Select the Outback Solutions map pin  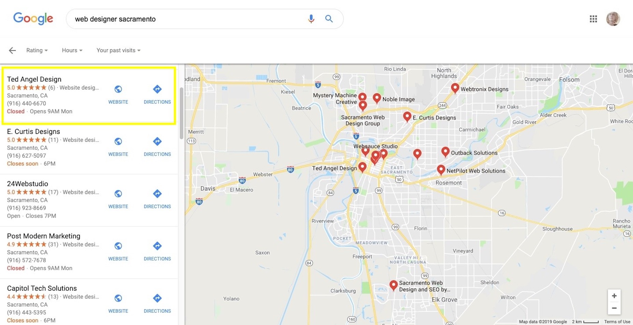(x=445, y=152)
